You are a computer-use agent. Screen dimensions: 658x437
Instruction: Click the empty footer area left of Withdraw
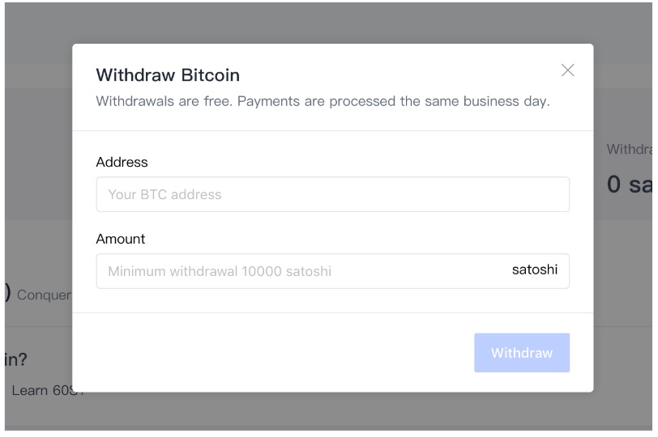tap(267, 353)
